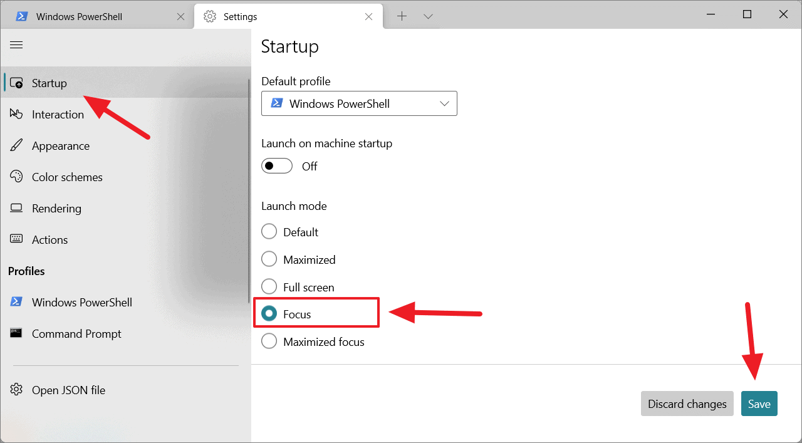Click the hamburger menu icon

16,44
